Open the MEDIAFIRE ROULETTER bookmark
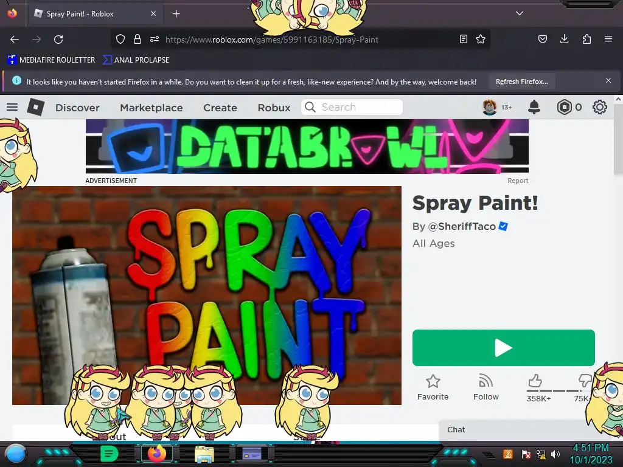The height and width of the screenshot is (467, 623). click(51, 60)
